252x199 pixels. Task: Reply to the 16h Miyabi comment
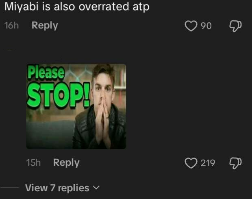[x=45, y=26]
